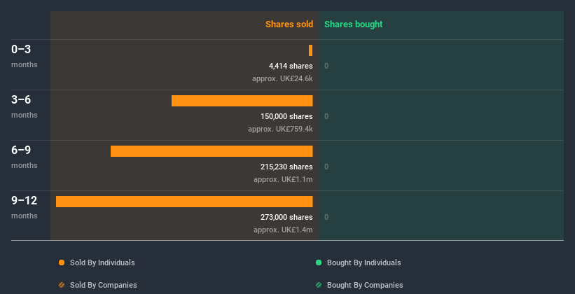Click the striped Sold By Companies legend icon
This screenshot has height=294, width=575.
tap(62, 285)
